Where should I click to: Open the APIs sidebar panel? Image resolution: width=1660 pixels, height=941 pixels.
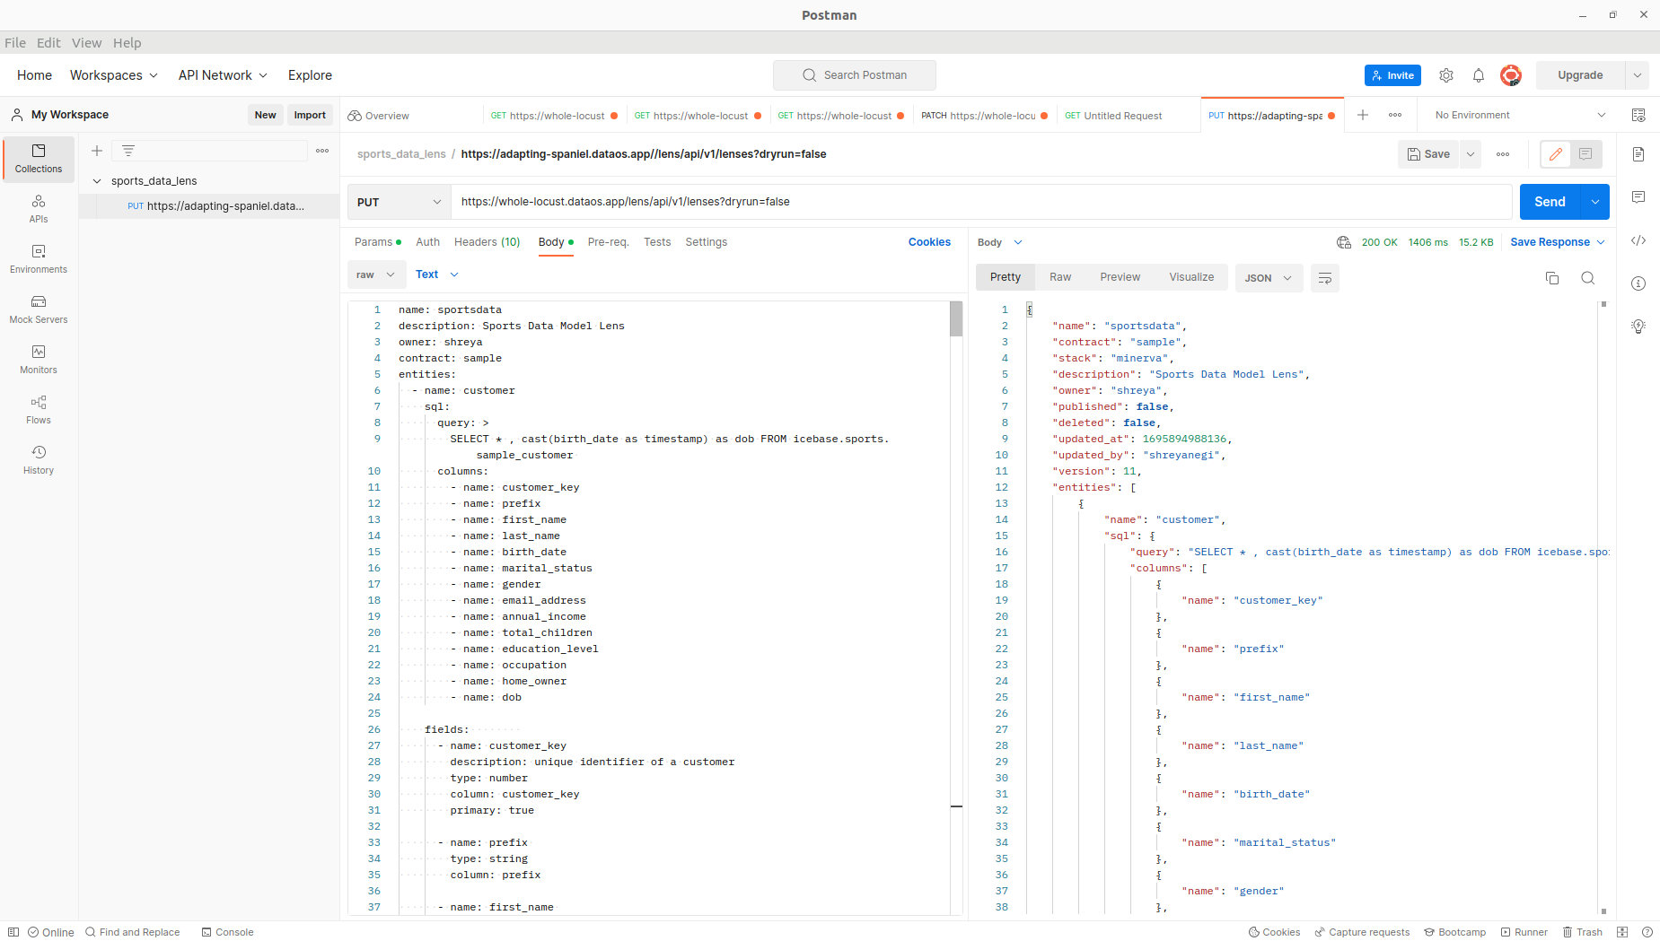pos(39,209)
